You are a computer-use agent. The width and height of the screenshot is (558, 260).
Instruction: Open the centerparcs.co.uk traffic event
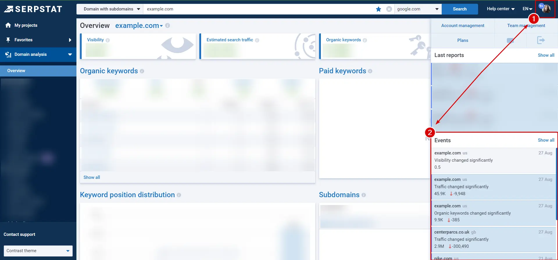point(493,239)
